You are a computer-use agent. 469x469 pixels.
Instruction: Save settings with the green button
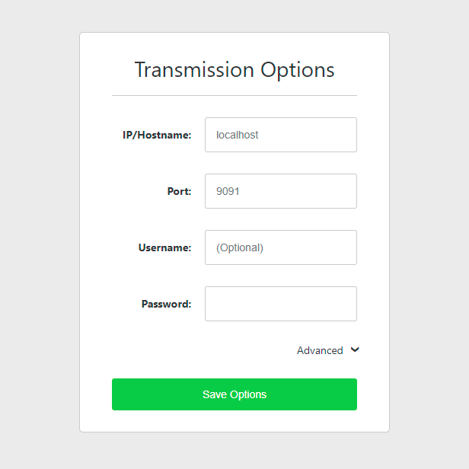pyautogui.click(x=234, y=394)
